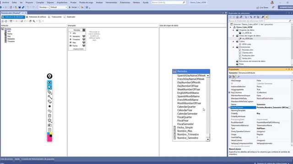Open Productos.dim in Solution Explorer
This screenshot has width=293, height=164.
point(248,56)
